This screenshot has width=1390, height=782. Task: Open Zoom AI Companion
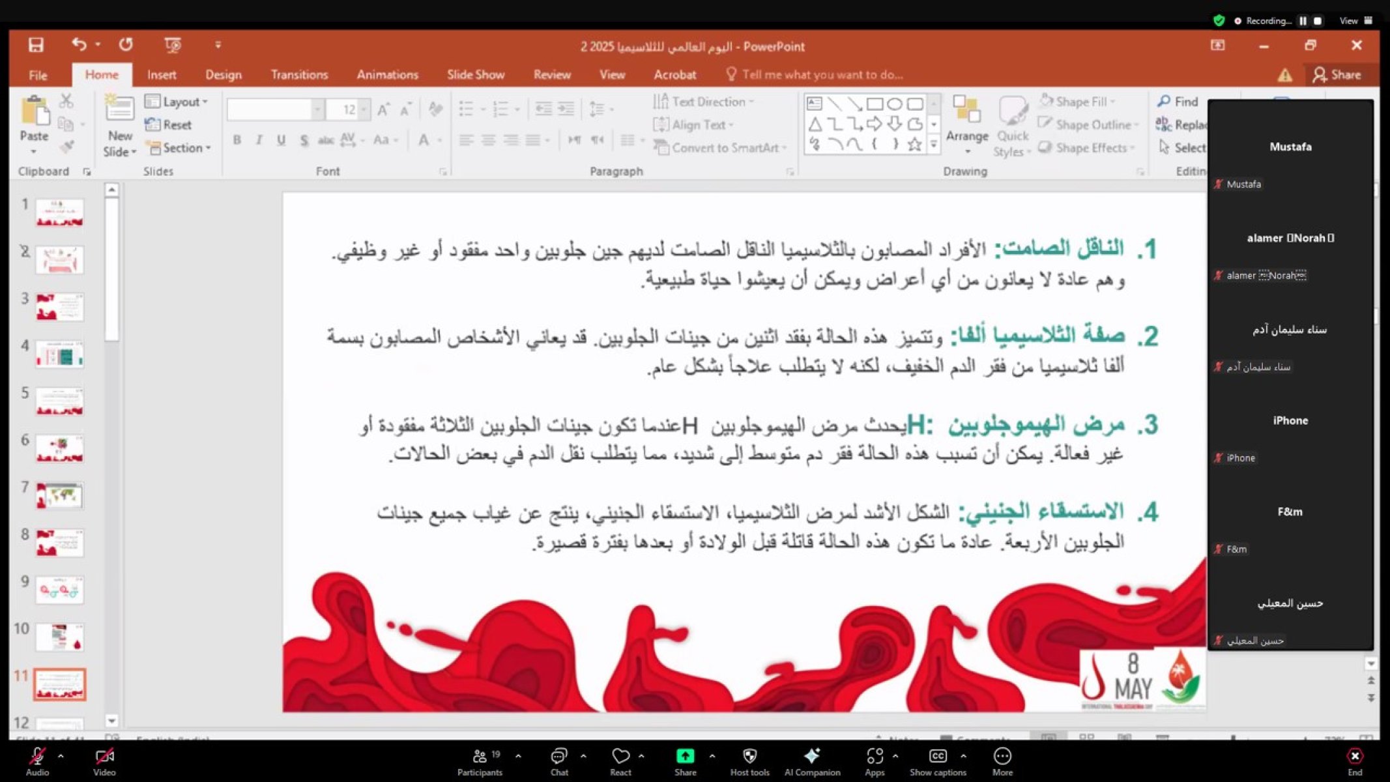(x=812, y=761)
